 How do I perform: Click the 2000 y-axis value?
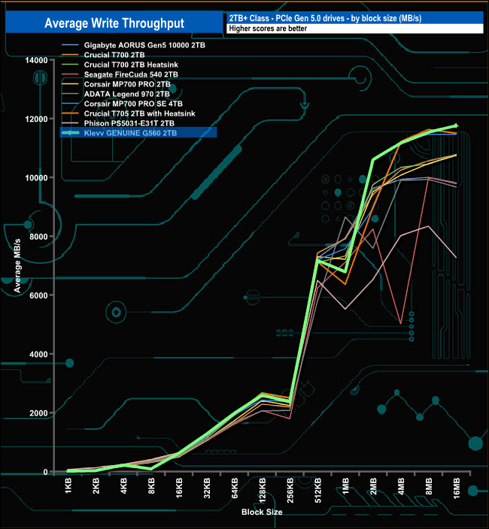38,413
